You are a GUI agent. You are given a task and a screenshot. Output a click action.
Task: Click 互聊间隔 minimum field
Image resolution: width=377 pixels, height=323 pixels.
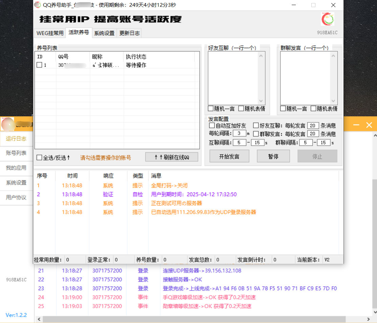click(x=240, y=143)
